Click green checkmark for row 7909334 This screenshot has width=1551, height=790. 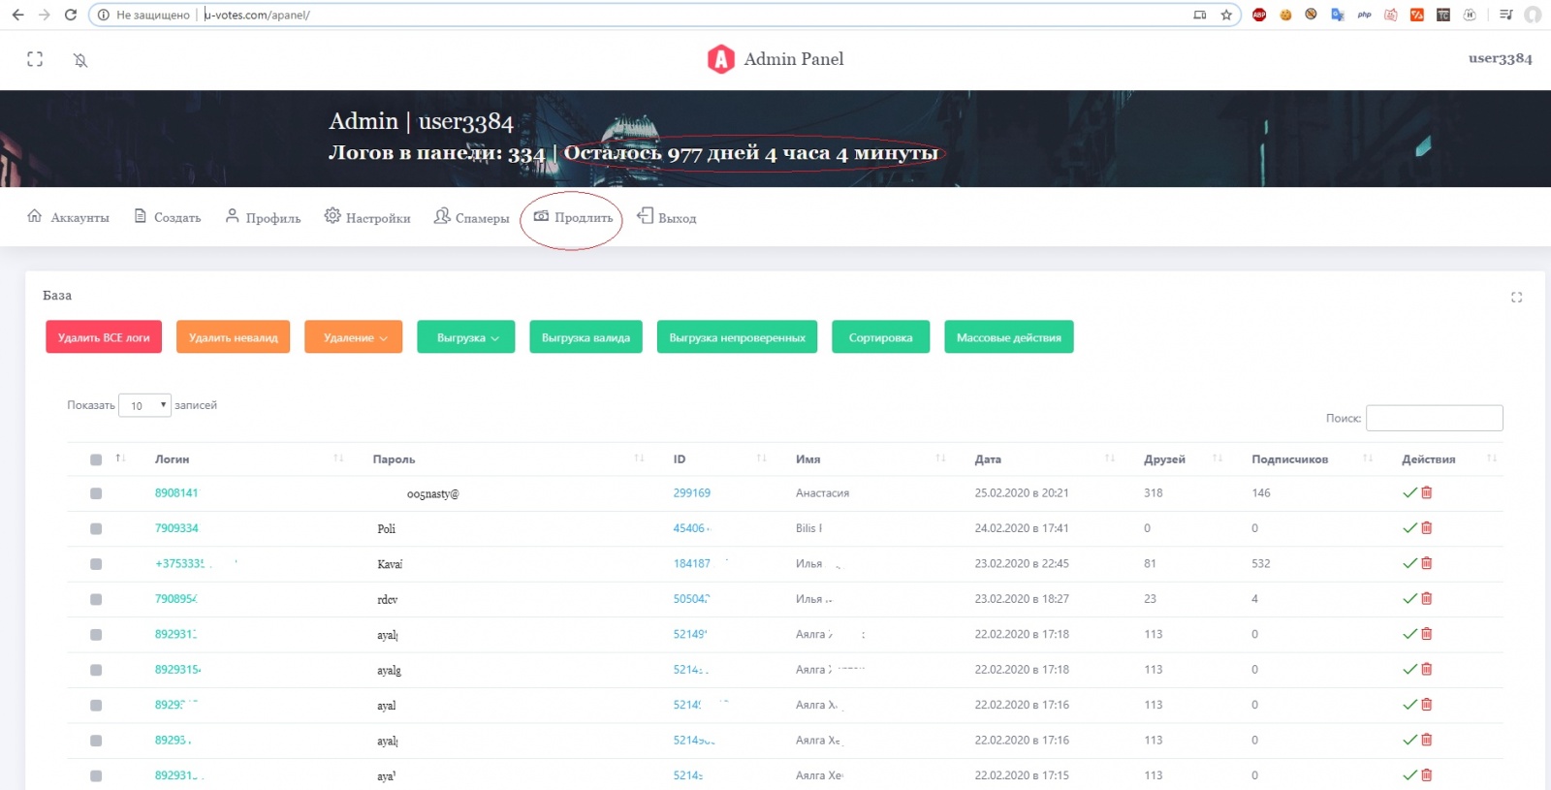(x=1409, y=528)
